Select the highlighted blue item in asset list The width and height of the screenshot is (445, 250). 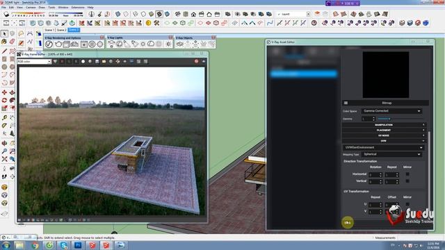coord(304,74)
